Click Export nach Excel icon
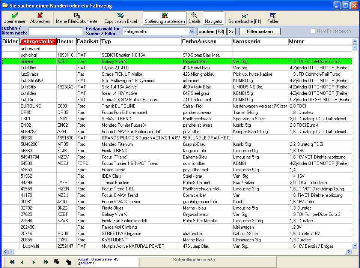The height and width of the screenshot is (268, 360). click(x=121, y=15)
